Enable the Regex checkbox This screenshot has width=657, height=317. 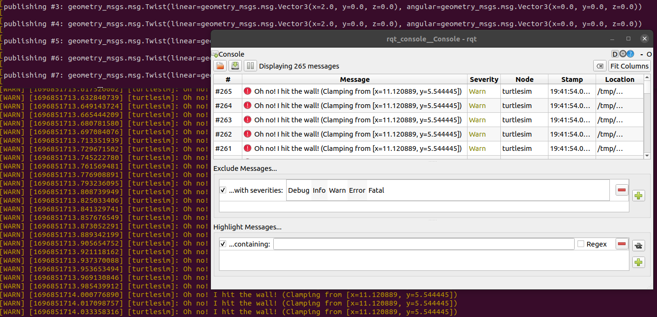581,244
